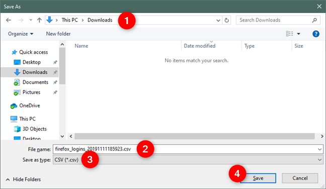Go back using the left arrow
The width and height of the screenshot is (326, 189).
pos(9,20)
